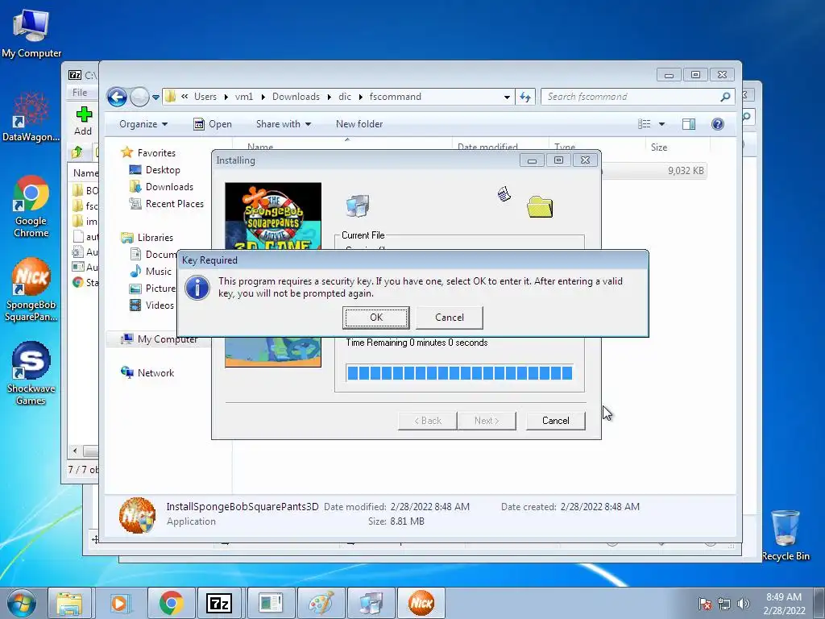The image size is (825, 619).
Task: Select Music library in navigation pane
Action: click(x=158, y=272)
